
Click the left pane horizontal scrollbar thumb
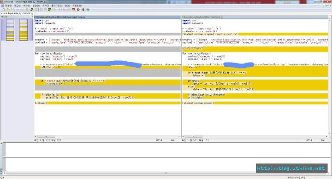tap(46, 137)
